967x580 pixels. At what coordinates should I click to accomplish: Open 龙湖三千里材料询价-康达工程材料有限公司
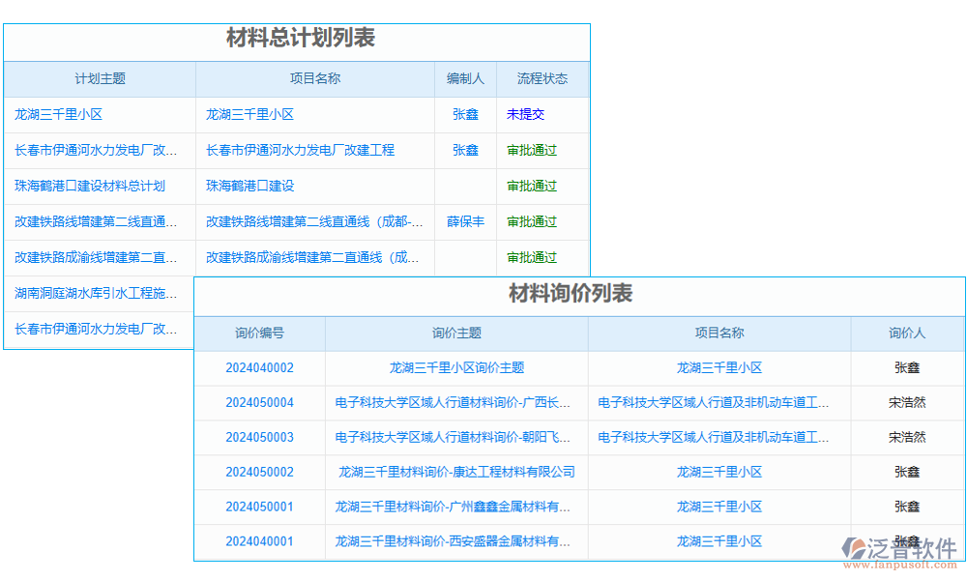[455, 472]
